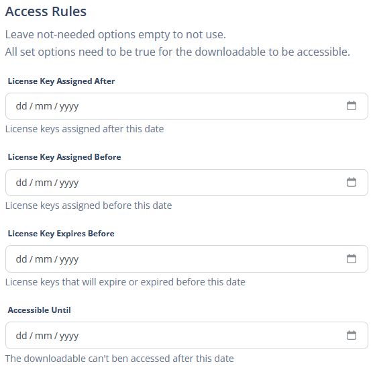Select year segment in Accessible Until date
Image resolution: width=375 pixels, height=372 pixels.
(69, 336)
